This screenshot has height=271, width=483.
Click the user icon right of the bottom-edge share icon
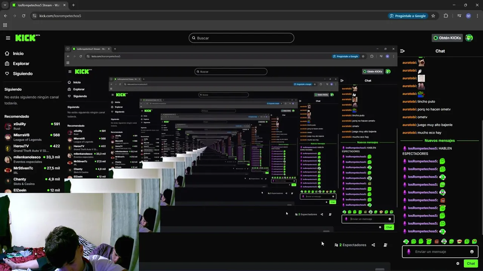point(385,245)
